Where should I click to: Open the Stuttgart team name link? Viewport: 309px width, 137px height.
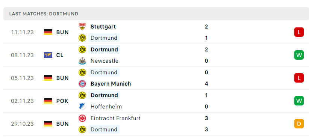point(103,27)
